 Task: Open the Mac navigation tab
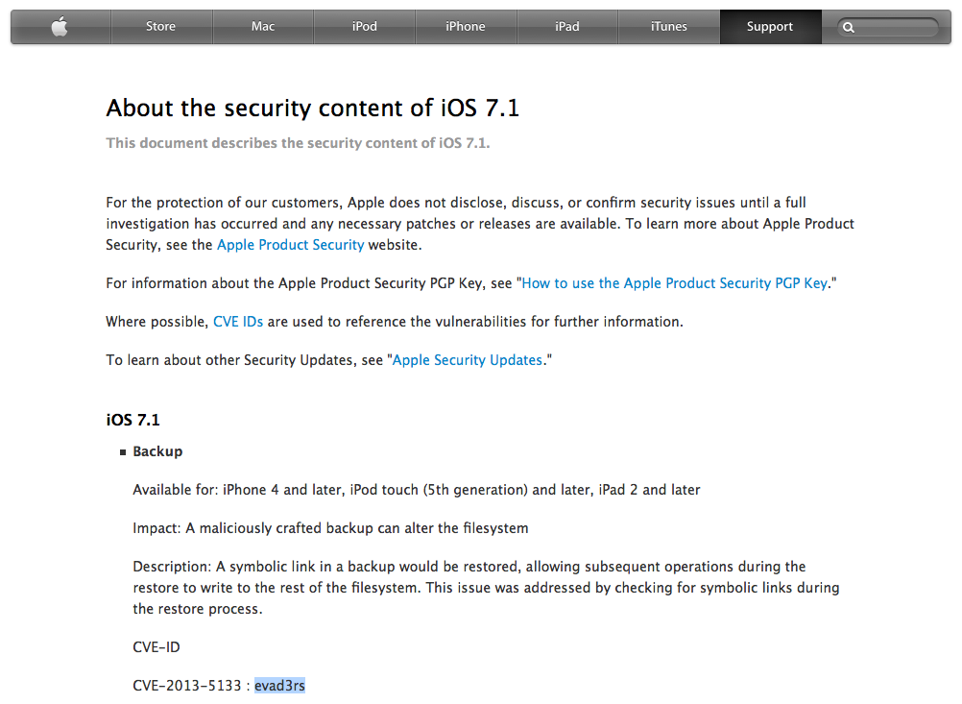click(x=263, y=27)
